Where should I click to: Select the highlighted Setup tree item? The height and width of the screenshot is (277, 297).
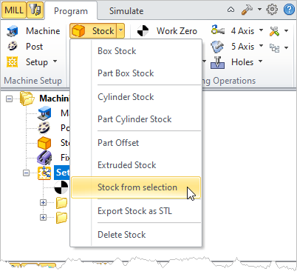pos(62,173)
